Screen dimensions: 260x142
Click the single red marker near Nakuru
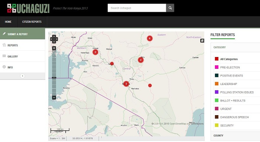tap(112, 64)
